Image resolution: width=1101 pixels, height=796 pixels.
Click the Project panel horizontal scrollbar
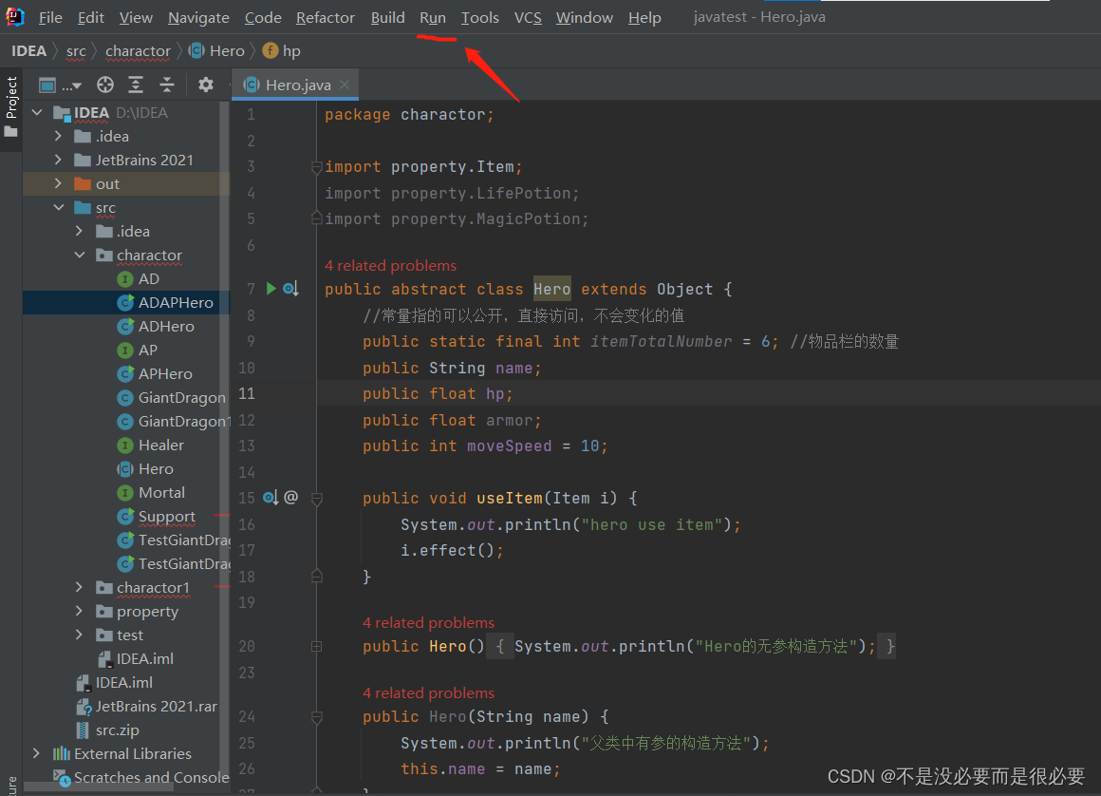[x=99, y=787]
